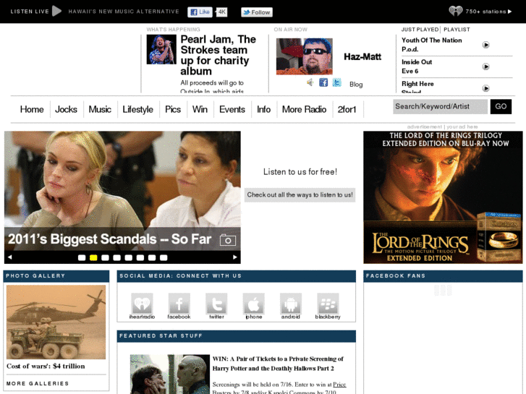Open the Lifestyle menu
Screen dimensions: 526x394
[x=138, y=109]
